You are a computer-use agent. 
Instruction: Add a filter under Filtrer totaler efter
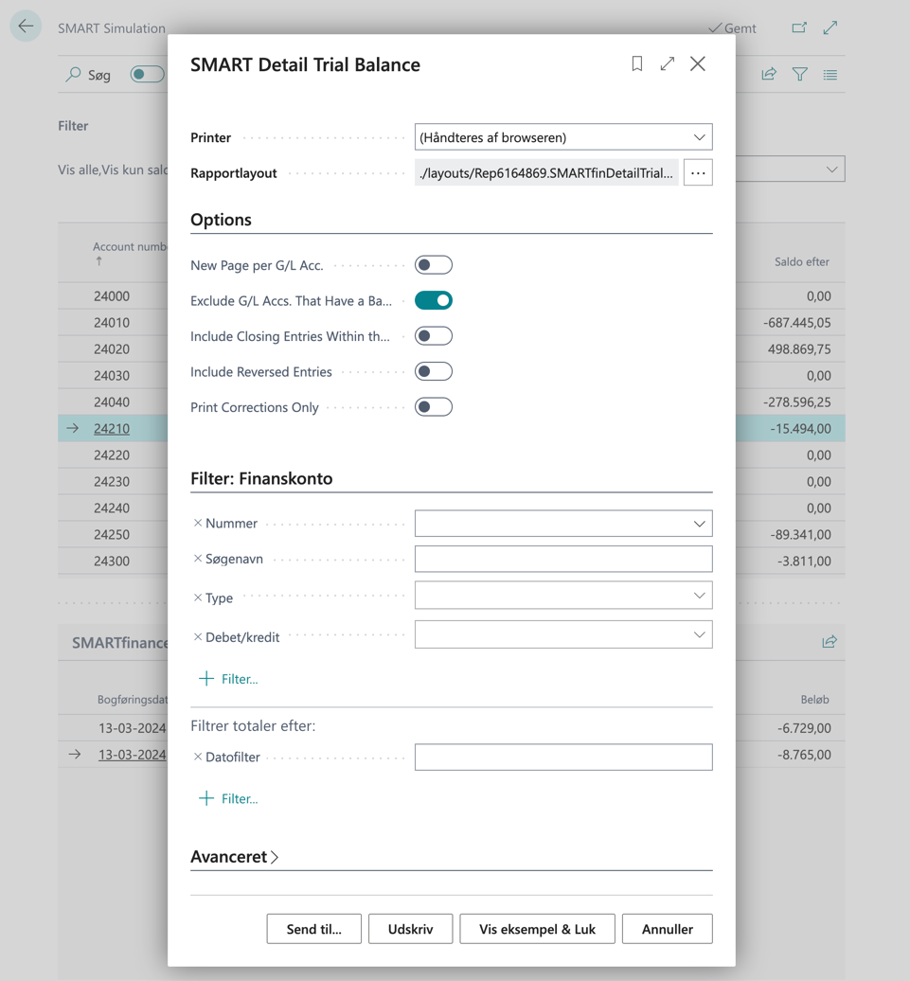(228, 798)
